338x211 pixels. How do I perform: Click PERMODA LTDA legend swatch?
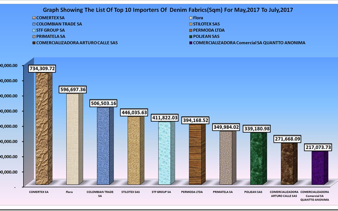coord(190,31)
